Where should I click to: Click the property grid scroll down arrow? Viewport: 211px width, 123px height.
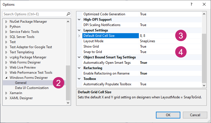coord(204,85)
